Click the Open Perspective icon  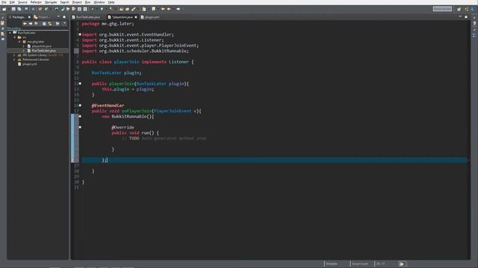click(459, 9)
